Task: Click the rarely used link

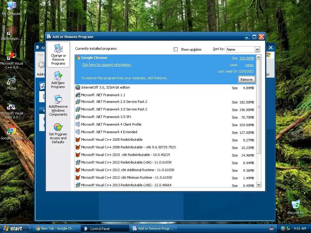Action: click(249, 65)
